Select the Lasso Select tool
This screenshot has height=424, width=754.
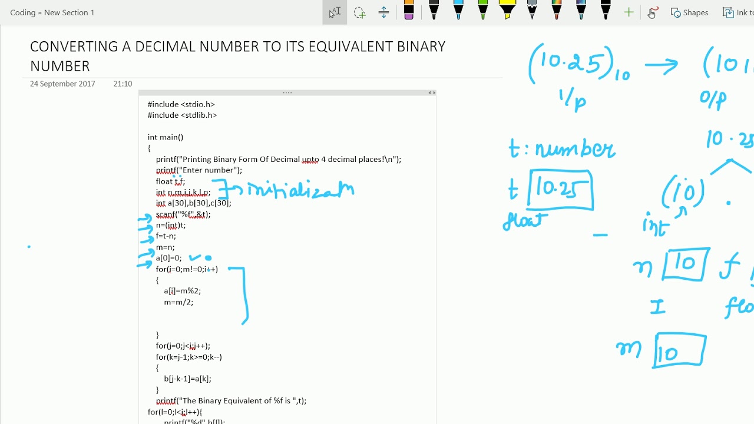(x=359, y=12)
